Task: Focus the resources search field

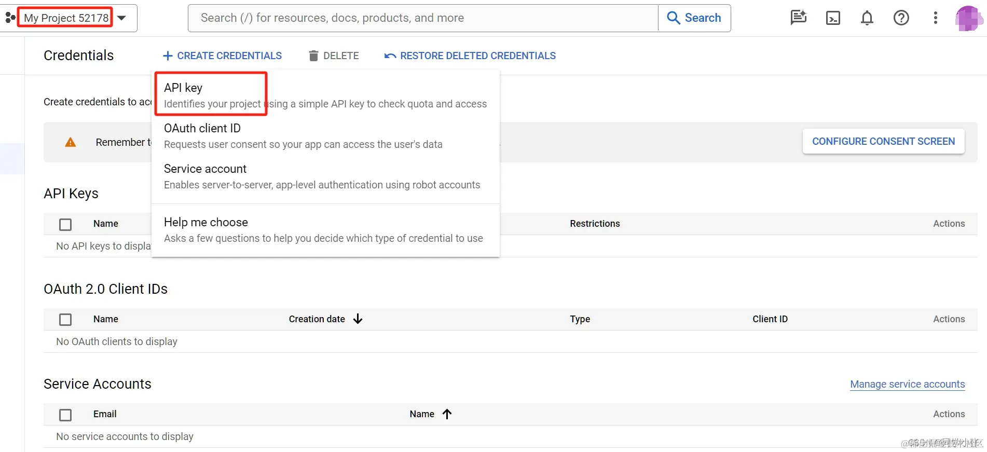Action: 423,18
